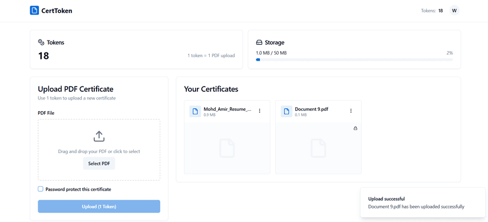
Task: Click the Tokens card heading text
Action: [55, 42]
